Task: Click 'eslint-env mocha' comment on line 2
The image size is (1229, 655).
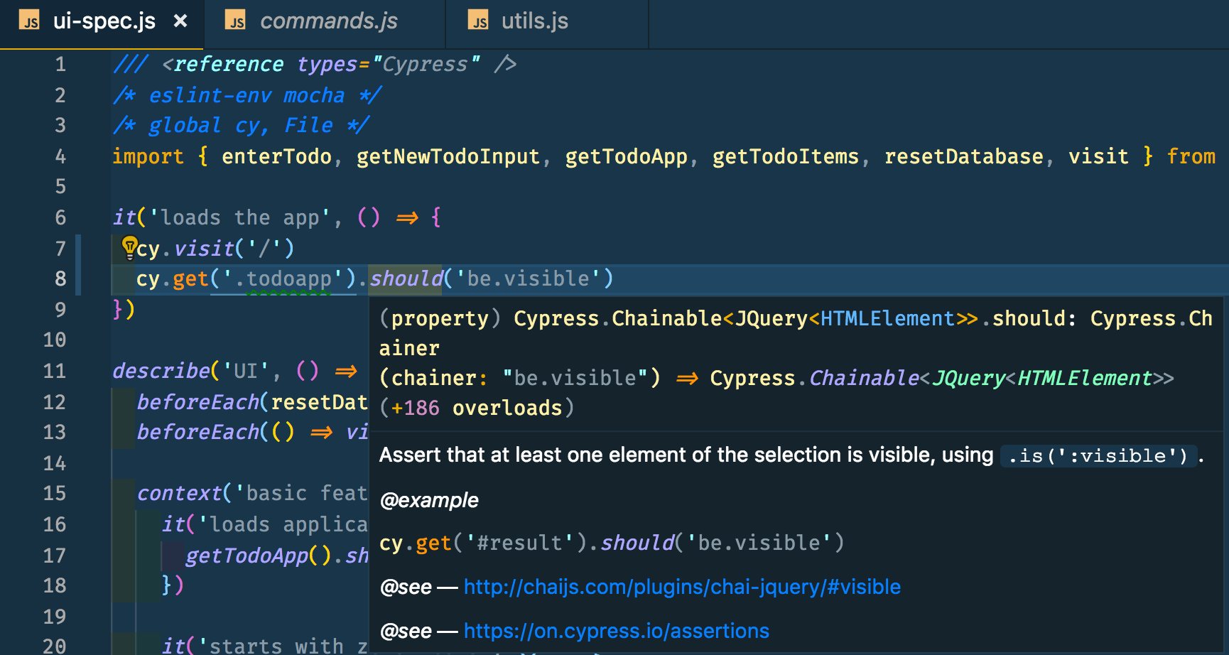Action: coord(247,95)
